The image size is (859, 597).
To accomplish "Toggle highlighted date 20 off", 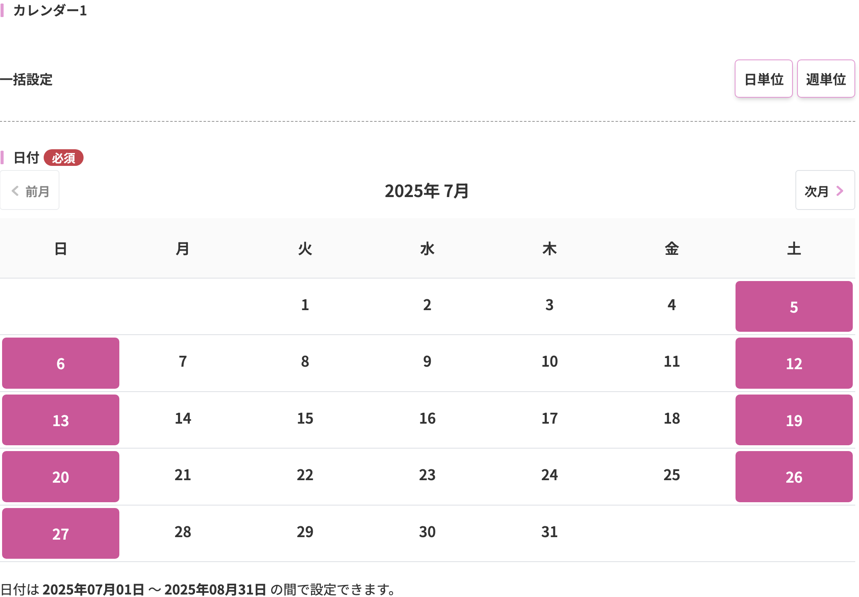I will tap(61, 476).
